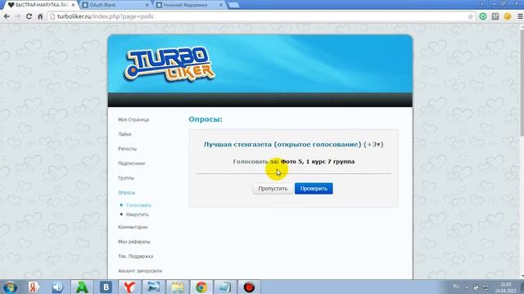This screenshot has height=294, width=524.
Task: Click the RU language indicator in tray
Action: (456, 287)
